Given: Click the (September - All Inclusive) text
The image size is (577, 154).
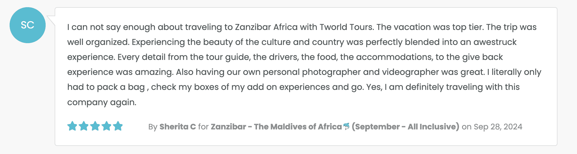Looking at the screenshot, I should tap(405, 127).
